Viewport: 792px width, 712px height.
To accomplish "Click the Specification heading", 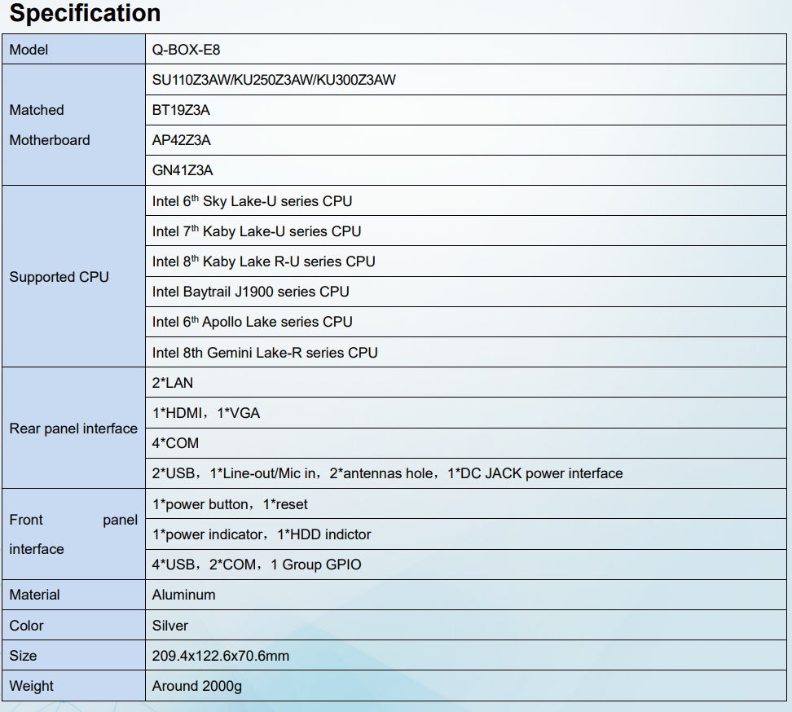I will tap(85, 14).
